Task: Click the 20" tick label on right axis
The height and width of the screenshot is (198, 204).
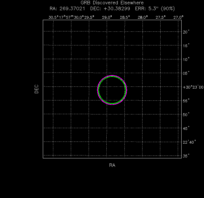Action: coord(186,32)
